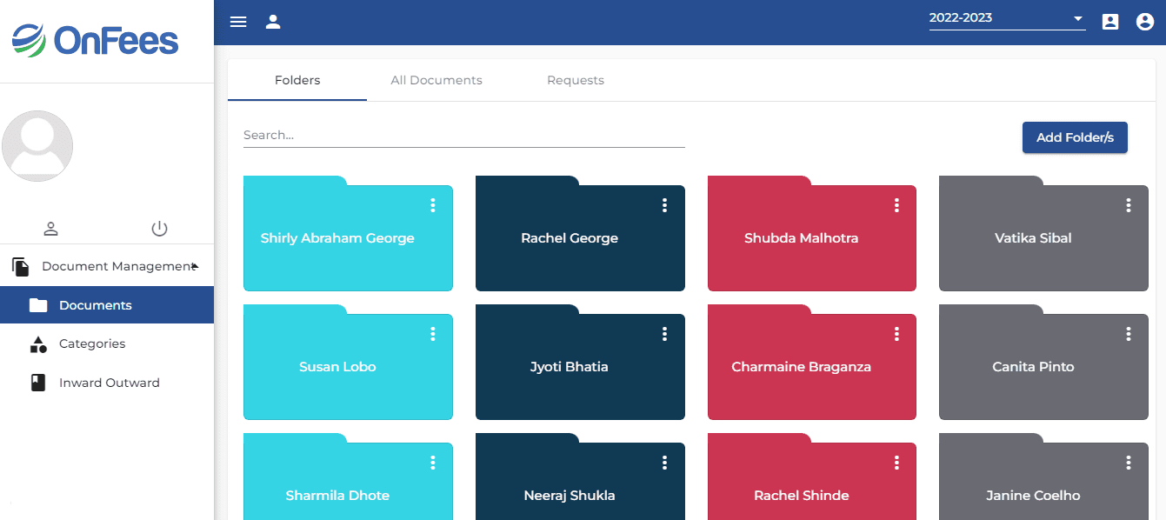
Task: Open three-dot menu on Charmaine Braganza folder
Action: 896,334
